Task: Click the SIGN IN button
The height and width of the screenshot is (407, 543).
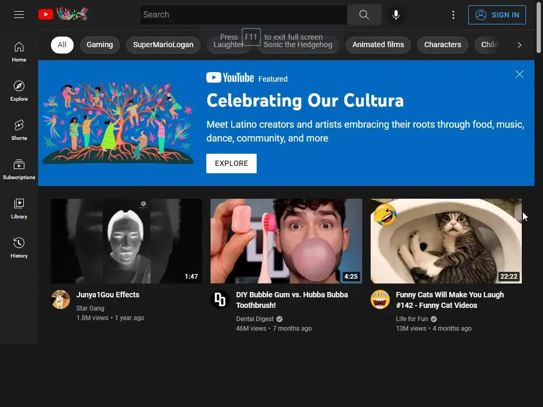Action: (x=496, y=15)
